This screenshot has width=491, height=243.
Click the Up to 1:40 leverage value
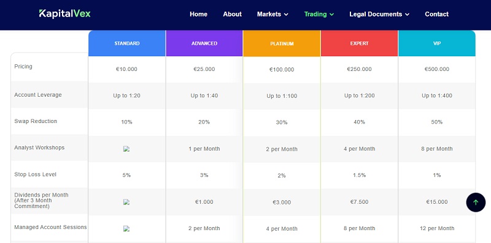[x=204, y=95]
